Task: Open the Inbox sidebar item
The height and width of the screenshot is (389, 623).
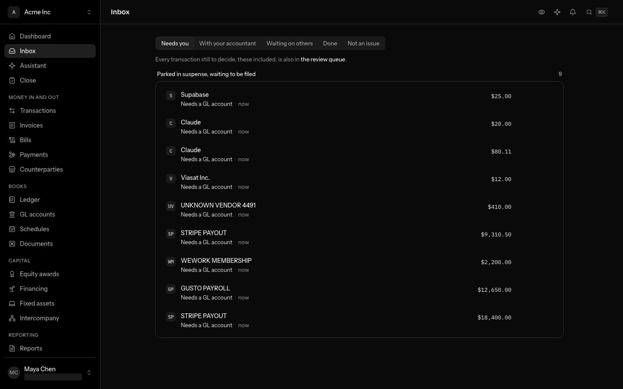Action: 50,51
